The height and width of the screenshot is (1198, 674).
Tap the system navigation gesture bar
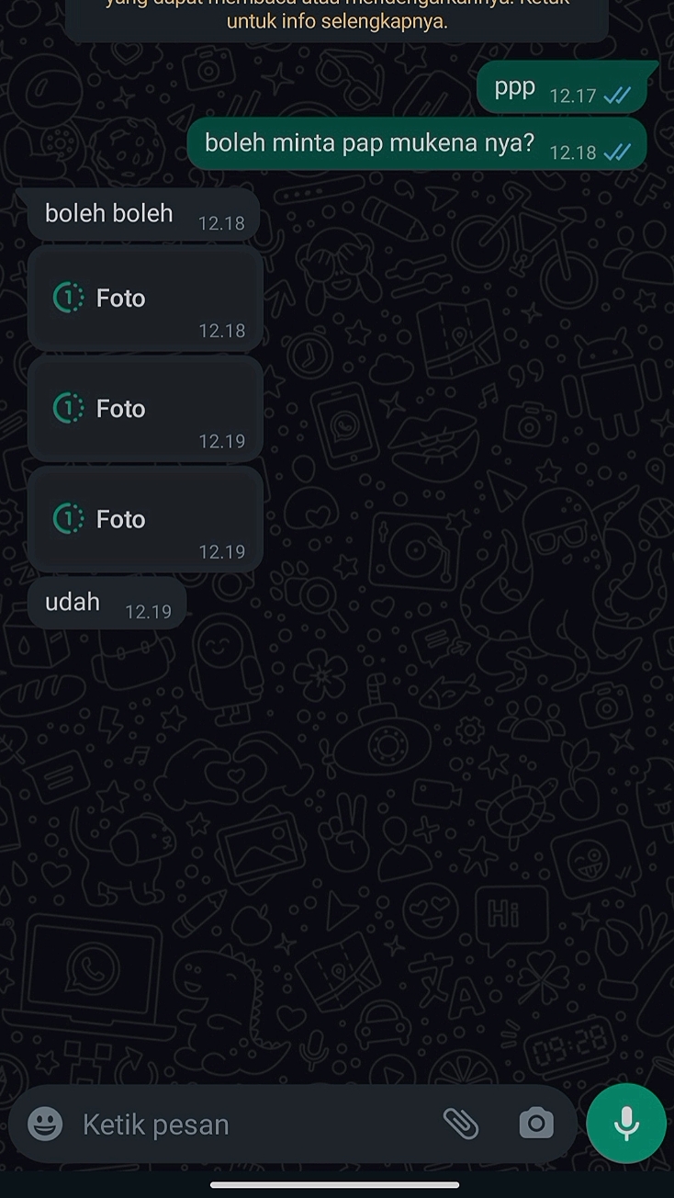point(335,1184)
